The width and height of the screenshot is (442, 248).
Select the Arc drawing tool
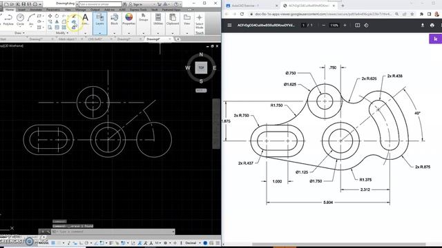click(30, 19)
